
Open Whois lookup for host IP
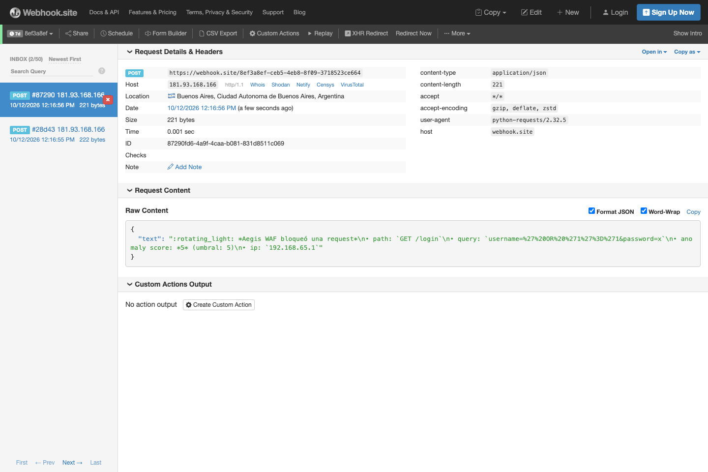click(258, 85)
